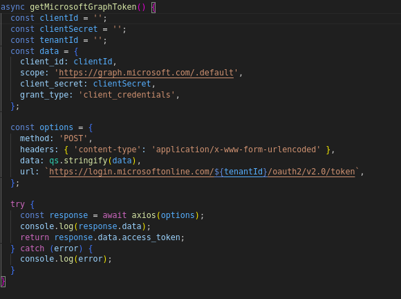Open the login.microsoftonline.com token URL link

(202, 172)
